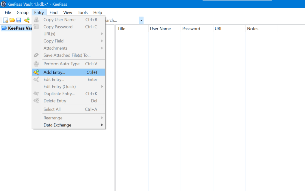
Task: Open the Help menu
Action: pyautogui.click(x=98, y=12)
